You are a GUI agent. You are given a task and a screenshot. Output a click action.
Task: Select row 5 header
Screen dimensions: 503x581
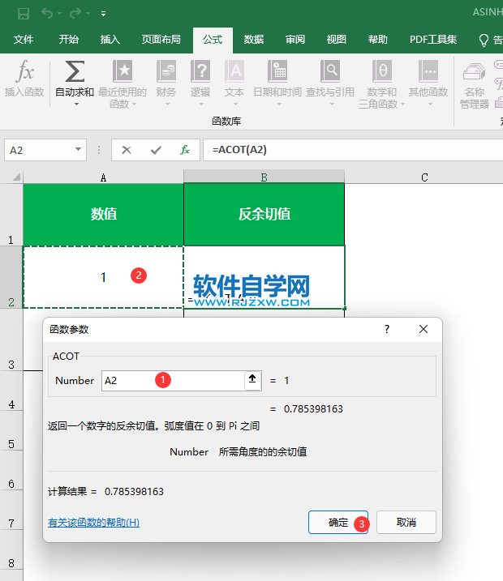(x=11, y=431)
